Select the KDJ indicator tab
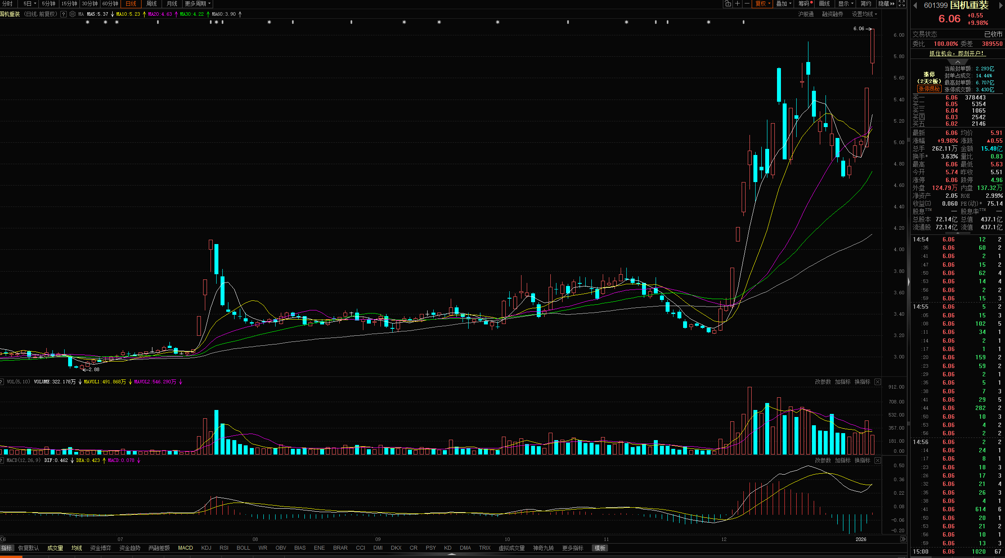 [206, 548]
